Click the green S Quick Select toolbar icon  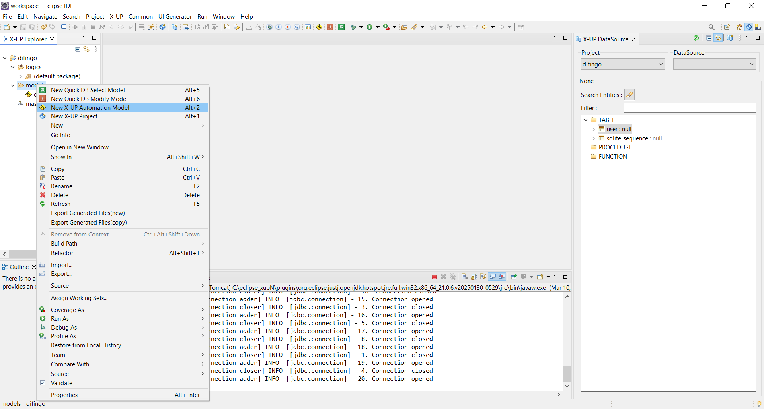click(x=341, y=27)
